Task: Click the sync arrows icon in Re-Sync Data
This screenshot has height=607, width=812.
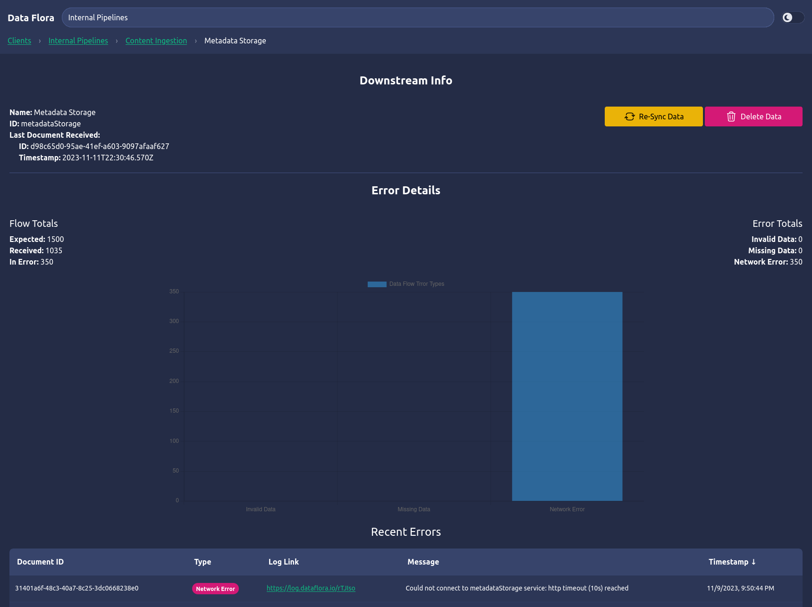Action: pos(629,116)
